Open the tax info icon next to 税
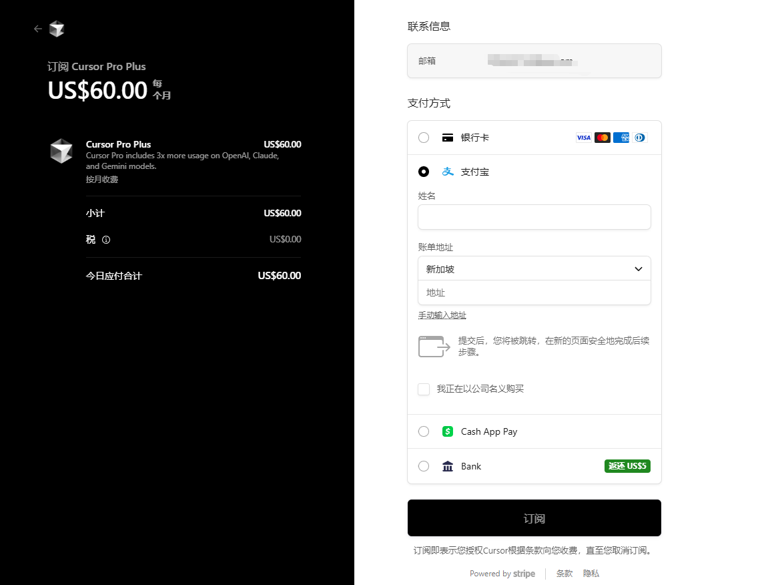 click(x=106, y=240)
